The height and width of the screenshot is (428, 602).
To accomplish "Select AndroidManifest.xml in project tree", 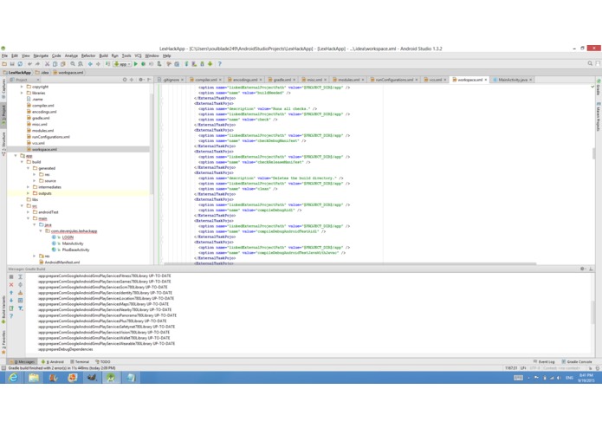I will coord(61,263).
